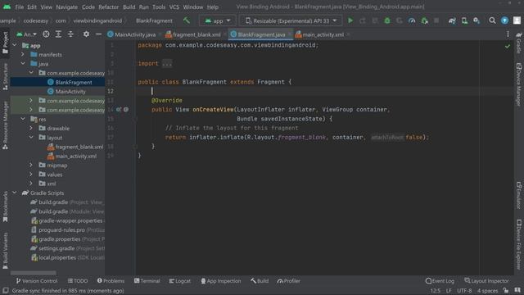Open project panel settings gear

(86, 34)
